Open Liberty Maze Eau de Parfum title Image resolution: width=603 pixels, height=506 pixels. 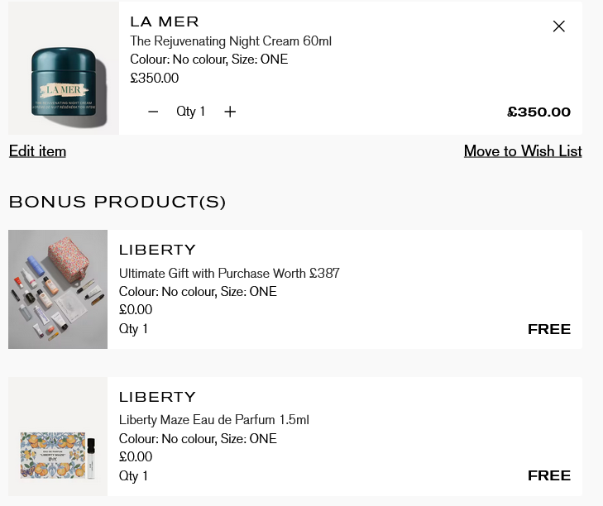coord(213,420)
